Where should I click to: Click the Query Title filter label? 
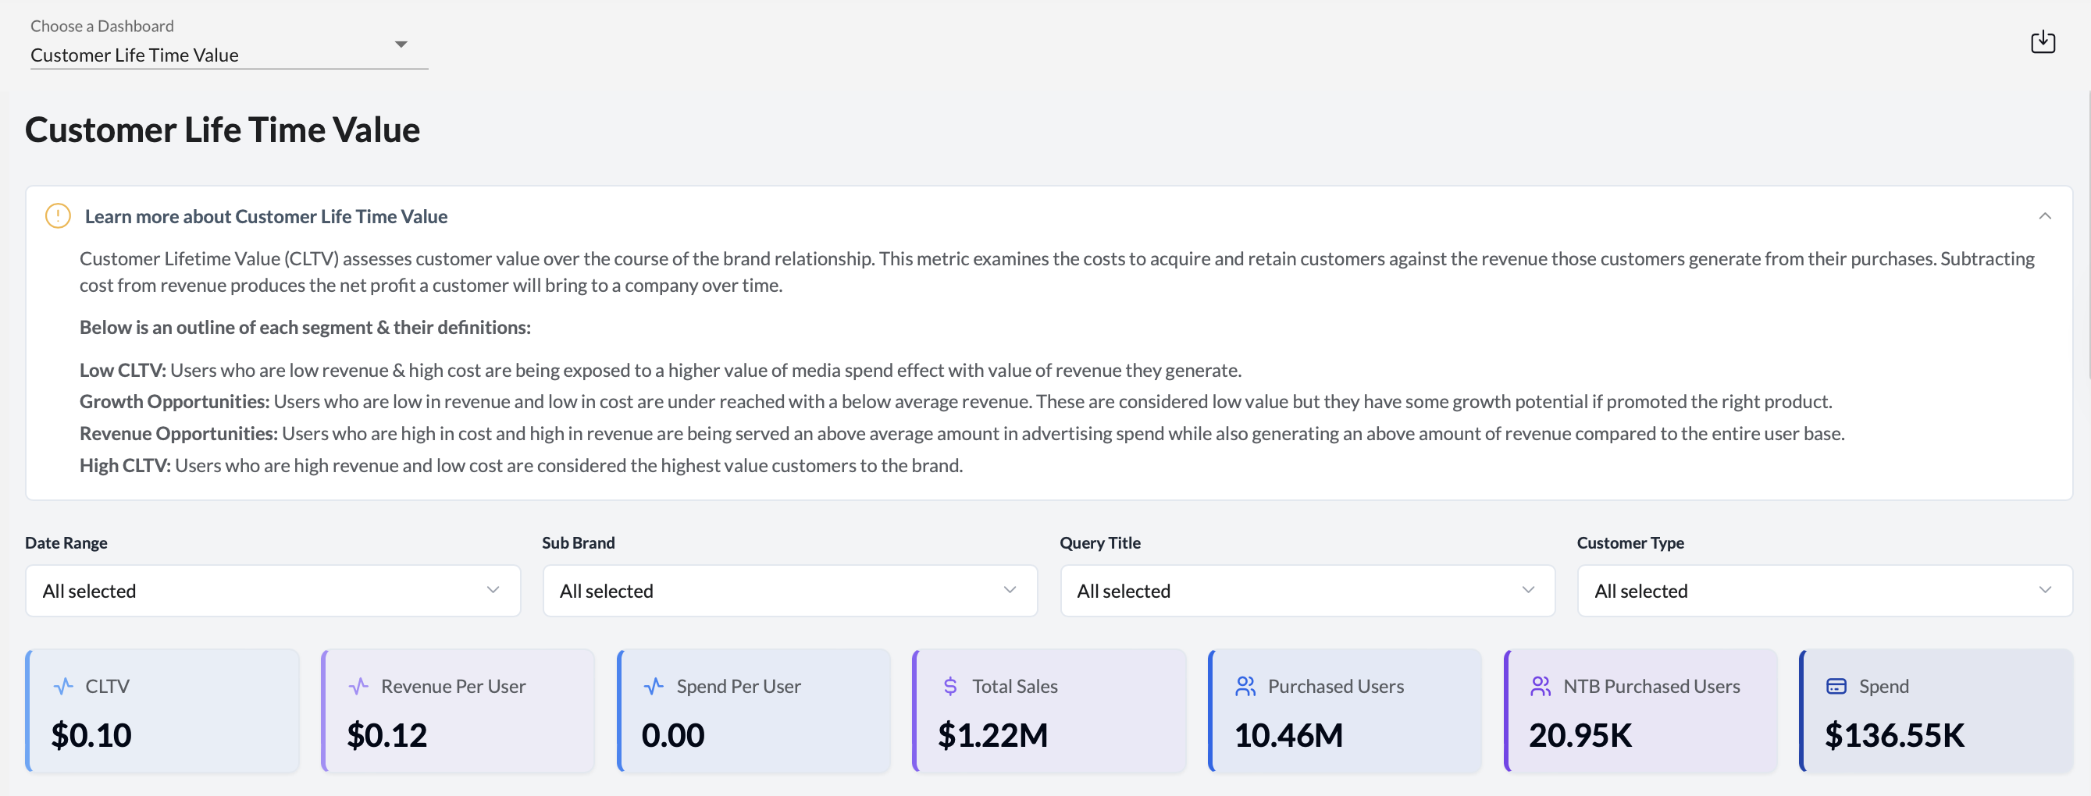coord(1100,543)
